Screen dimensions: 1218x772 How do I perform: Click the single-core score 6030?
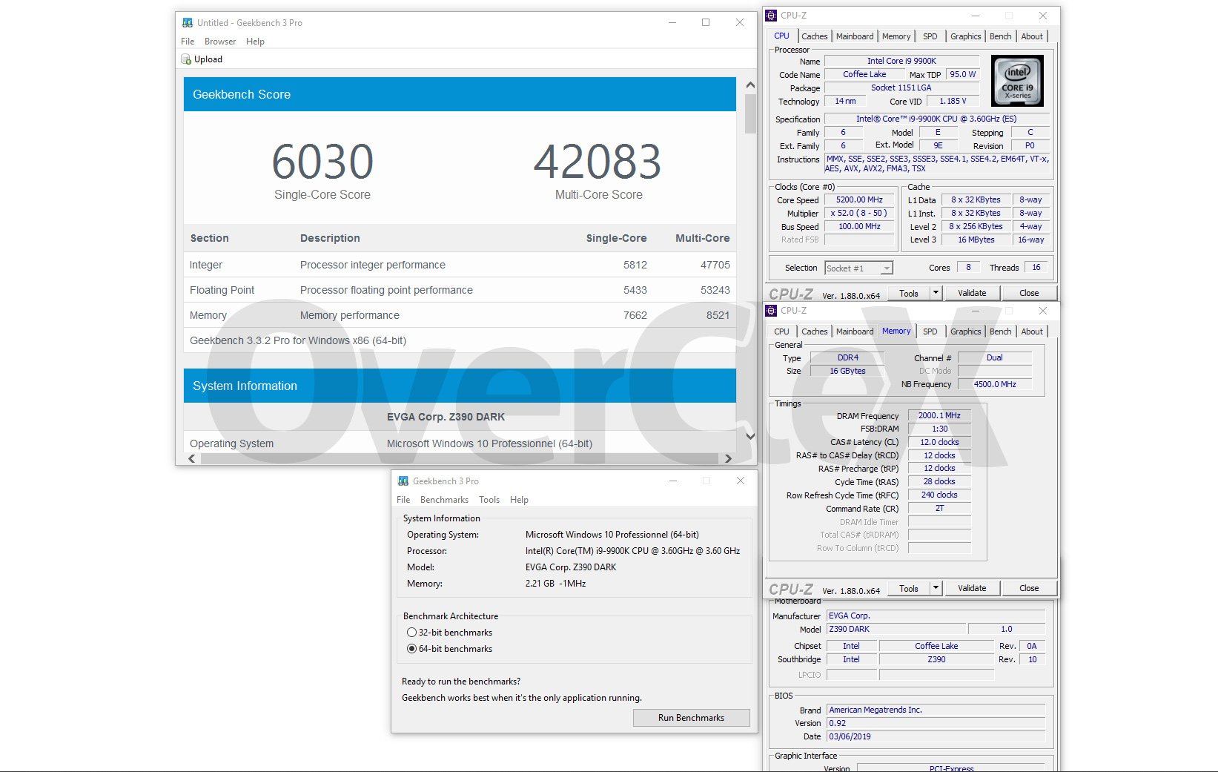click(x=322, y=162)
